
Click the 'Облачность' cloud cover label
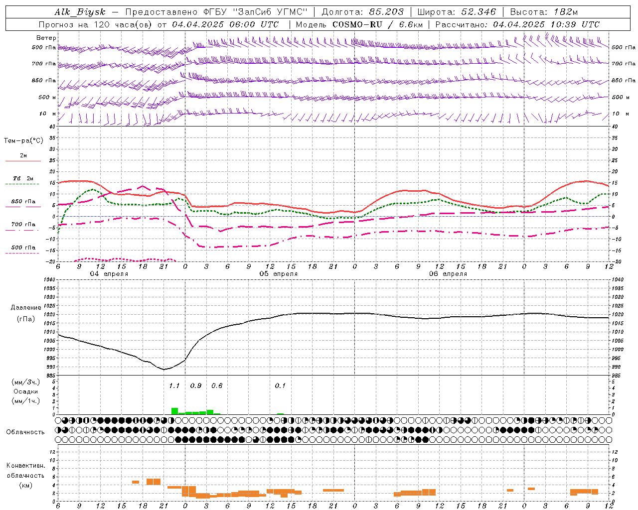pyautogui.click(x=25, y=432)
